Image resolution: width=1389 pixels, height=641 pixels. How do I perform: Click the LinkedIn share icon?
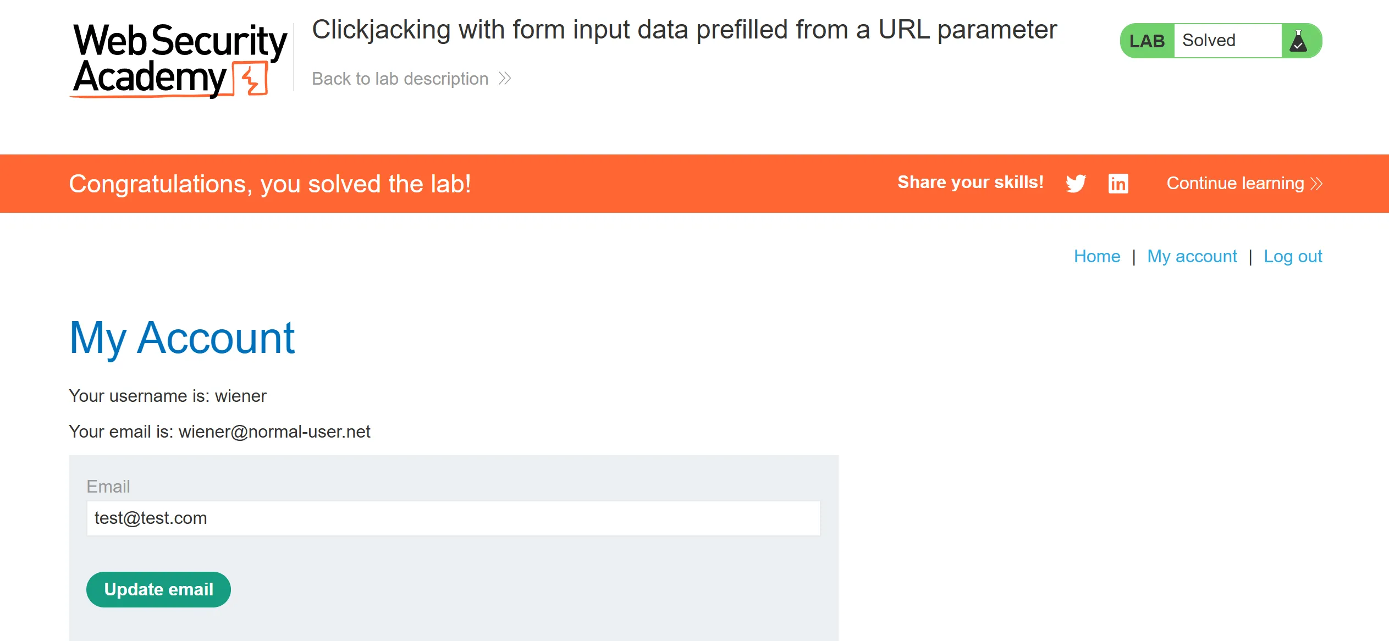click(x=1118, y=183)
